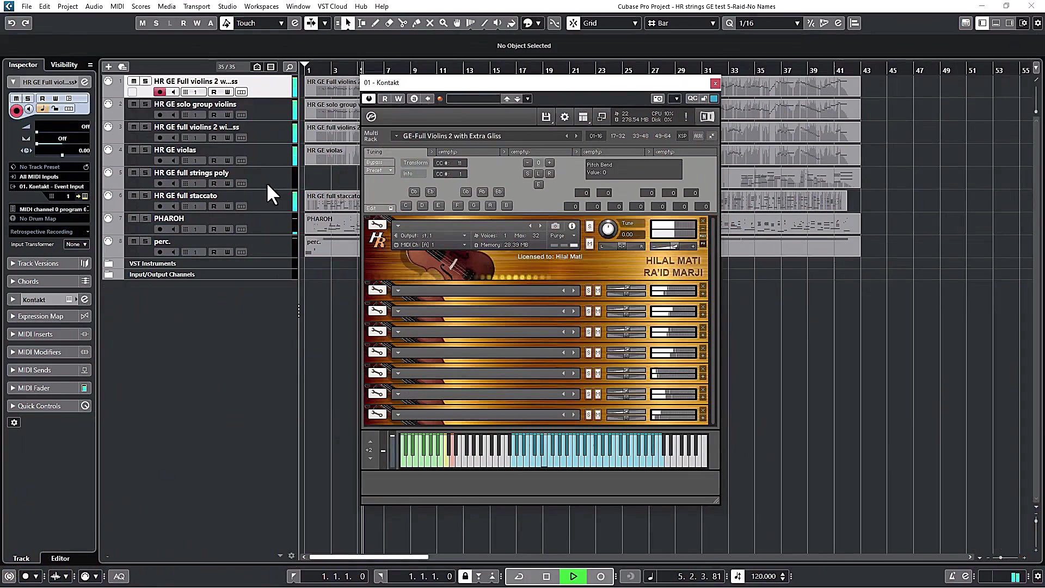
Task: Select the Object Selection arrow tool
Action: click(348, 23)
